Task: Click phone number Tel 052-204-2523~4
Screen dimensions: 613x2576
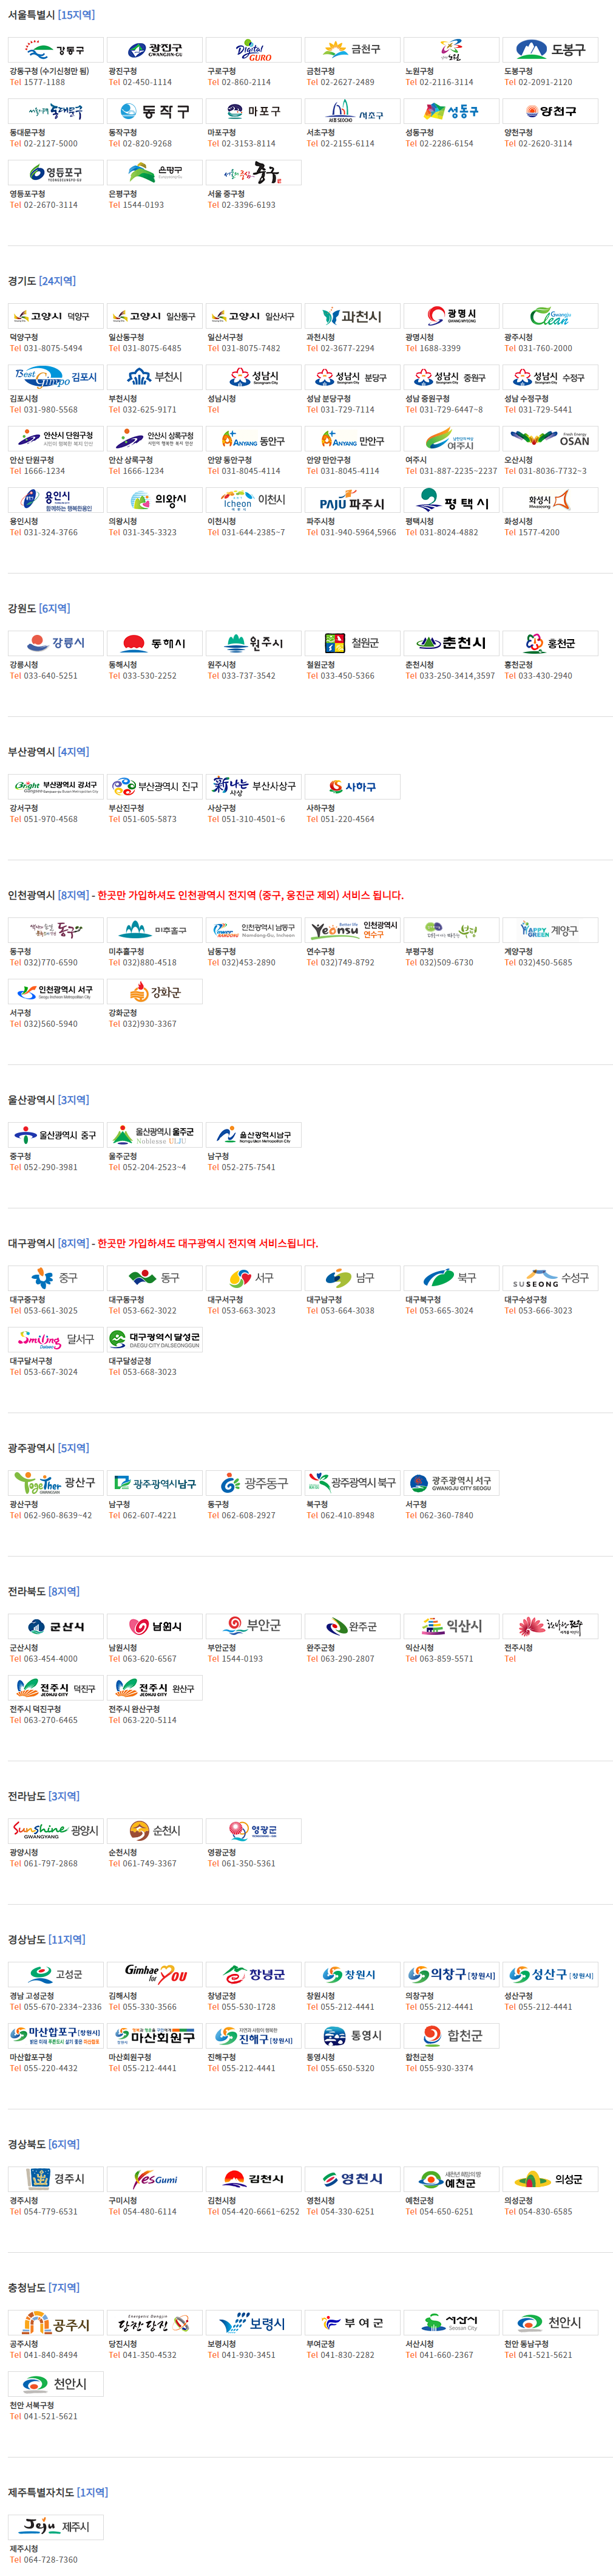Action: (x=147, y=1167)
